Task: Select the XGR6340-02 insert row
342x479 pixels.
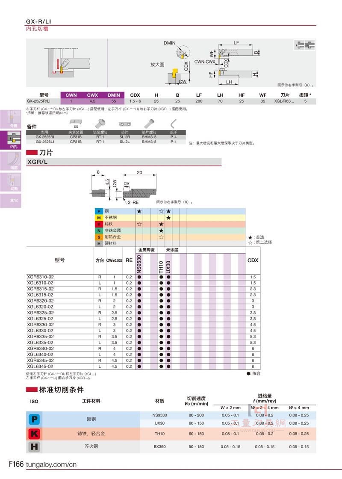Action: pyautogui.click(x=143, y=349)
